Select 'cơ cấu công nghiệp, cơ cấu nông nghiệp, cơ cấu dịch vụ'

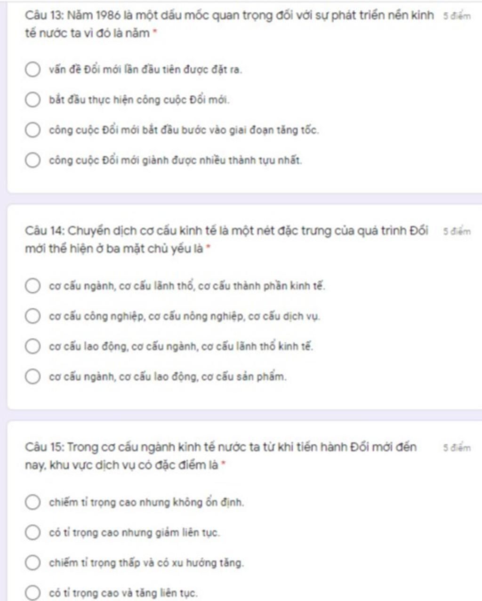(x=32, y=316)
